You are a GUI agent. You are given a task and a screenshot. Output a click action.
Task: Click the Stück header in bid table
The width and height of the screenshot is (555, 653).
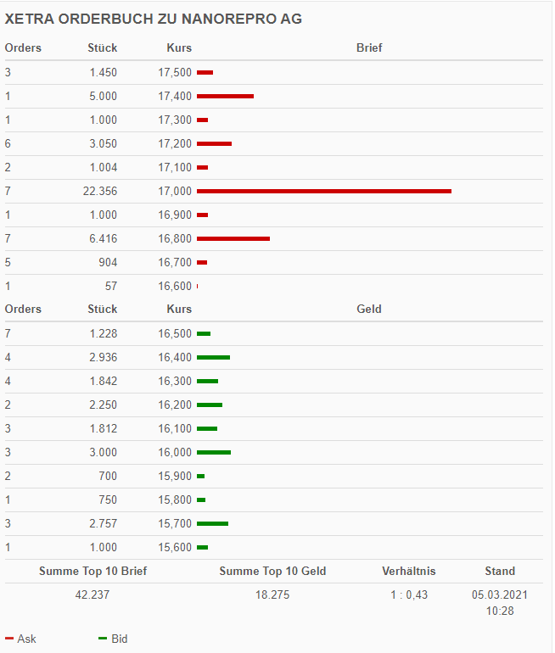pyautogui.click(x=102, y=309)
